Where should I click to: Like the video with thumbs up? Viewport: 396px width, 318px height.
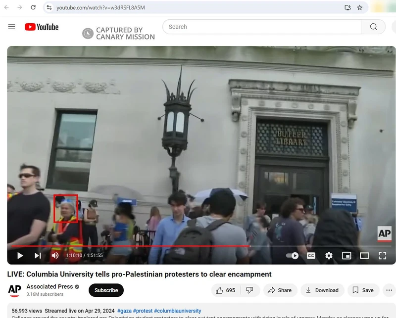[x=225, y=290]
